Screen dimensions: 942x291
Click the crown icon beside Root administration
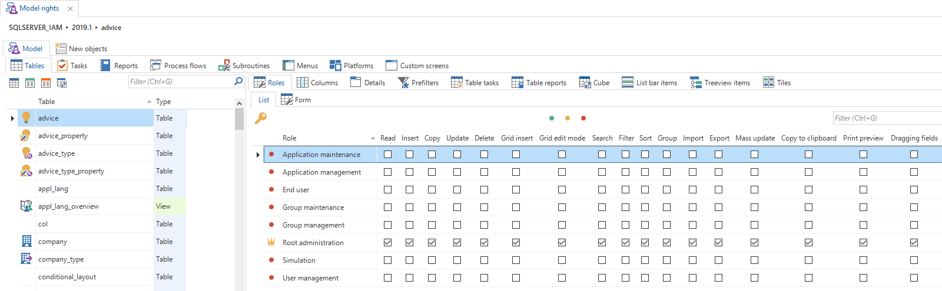point(271,242)
